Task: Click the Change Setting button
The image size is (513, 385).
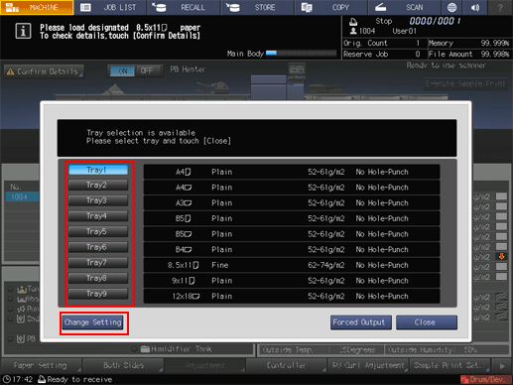Action: (93, 322)
